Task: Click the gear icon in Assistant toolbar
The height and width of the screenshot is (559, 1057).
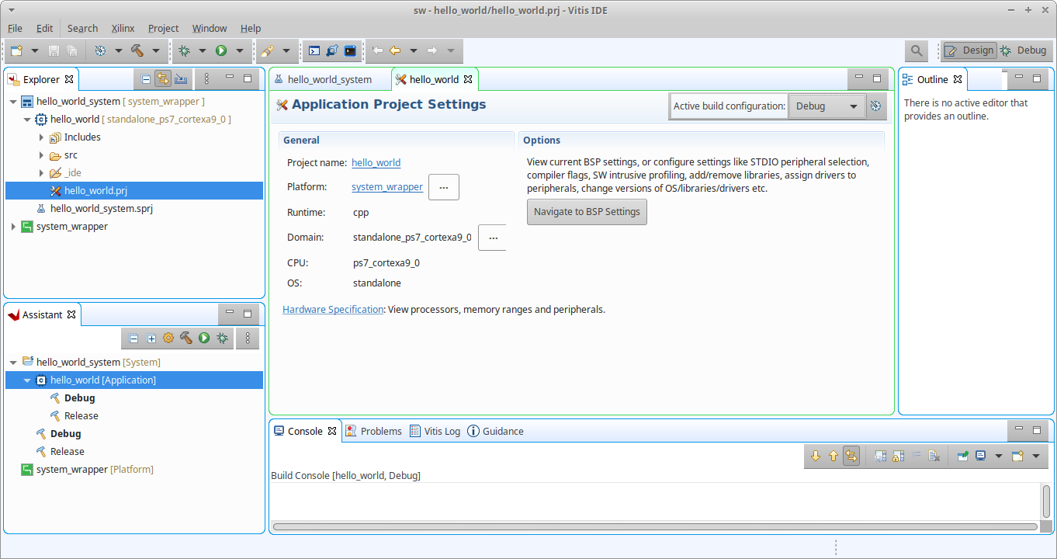Action: coord(168,338)
